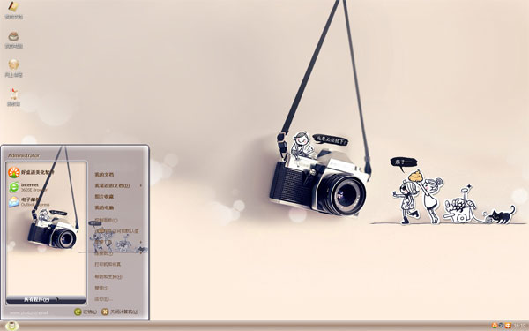This screenshot has height=331, width=529.
Task: Open the green Internet 360SE Browser icon
Action: (14, 187)
